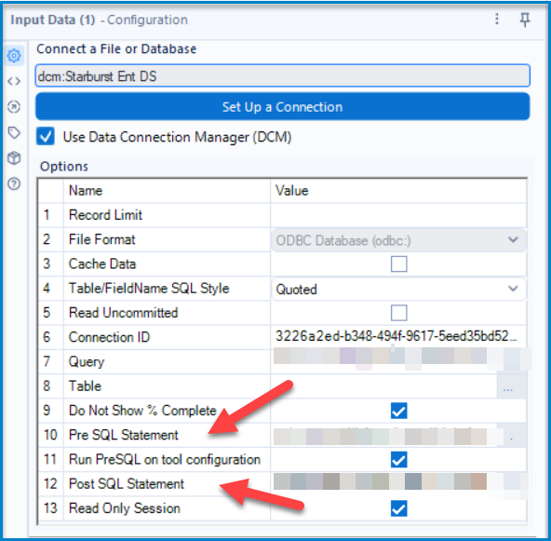Open the Navigation tab icon in sidebar
551x541 pixels.
point(14,107)
